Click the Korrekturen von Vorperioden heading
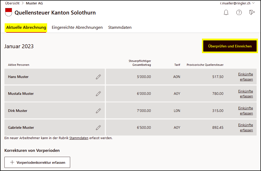 (32, 151)
